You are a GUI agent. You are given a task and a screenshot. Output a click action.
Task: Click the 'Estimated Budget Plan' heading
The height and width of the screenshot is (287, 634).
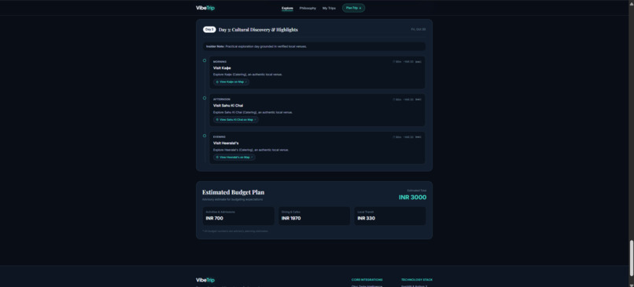click(234, 192)
